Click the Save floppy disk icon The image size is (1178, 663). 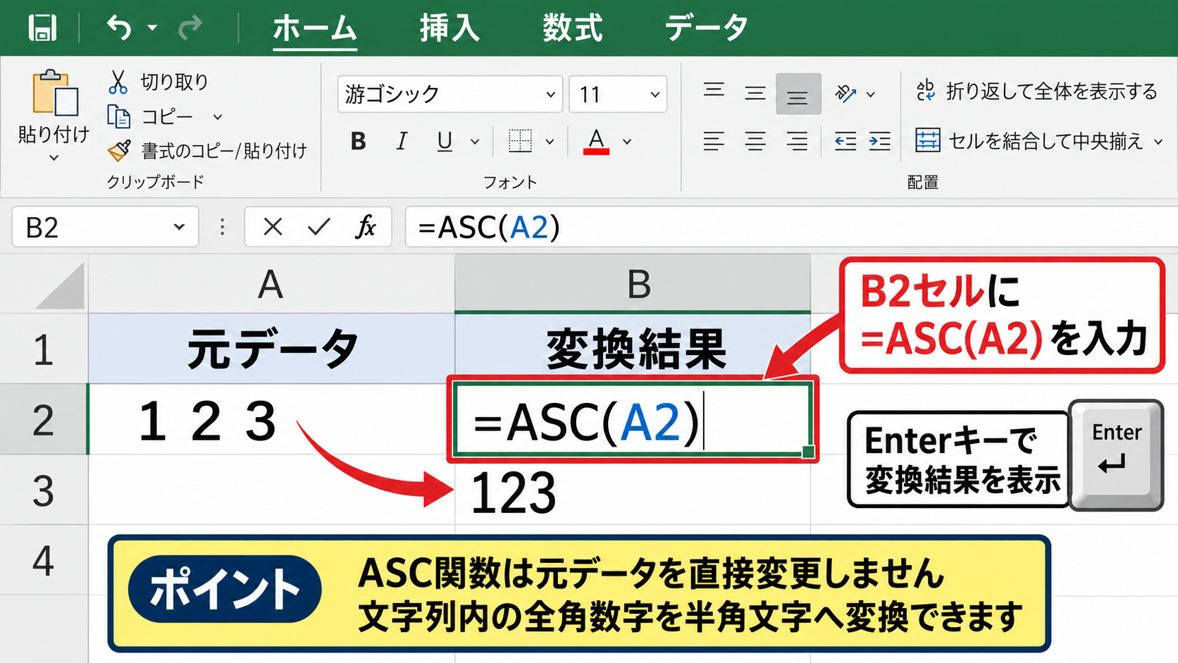point(42,28)
